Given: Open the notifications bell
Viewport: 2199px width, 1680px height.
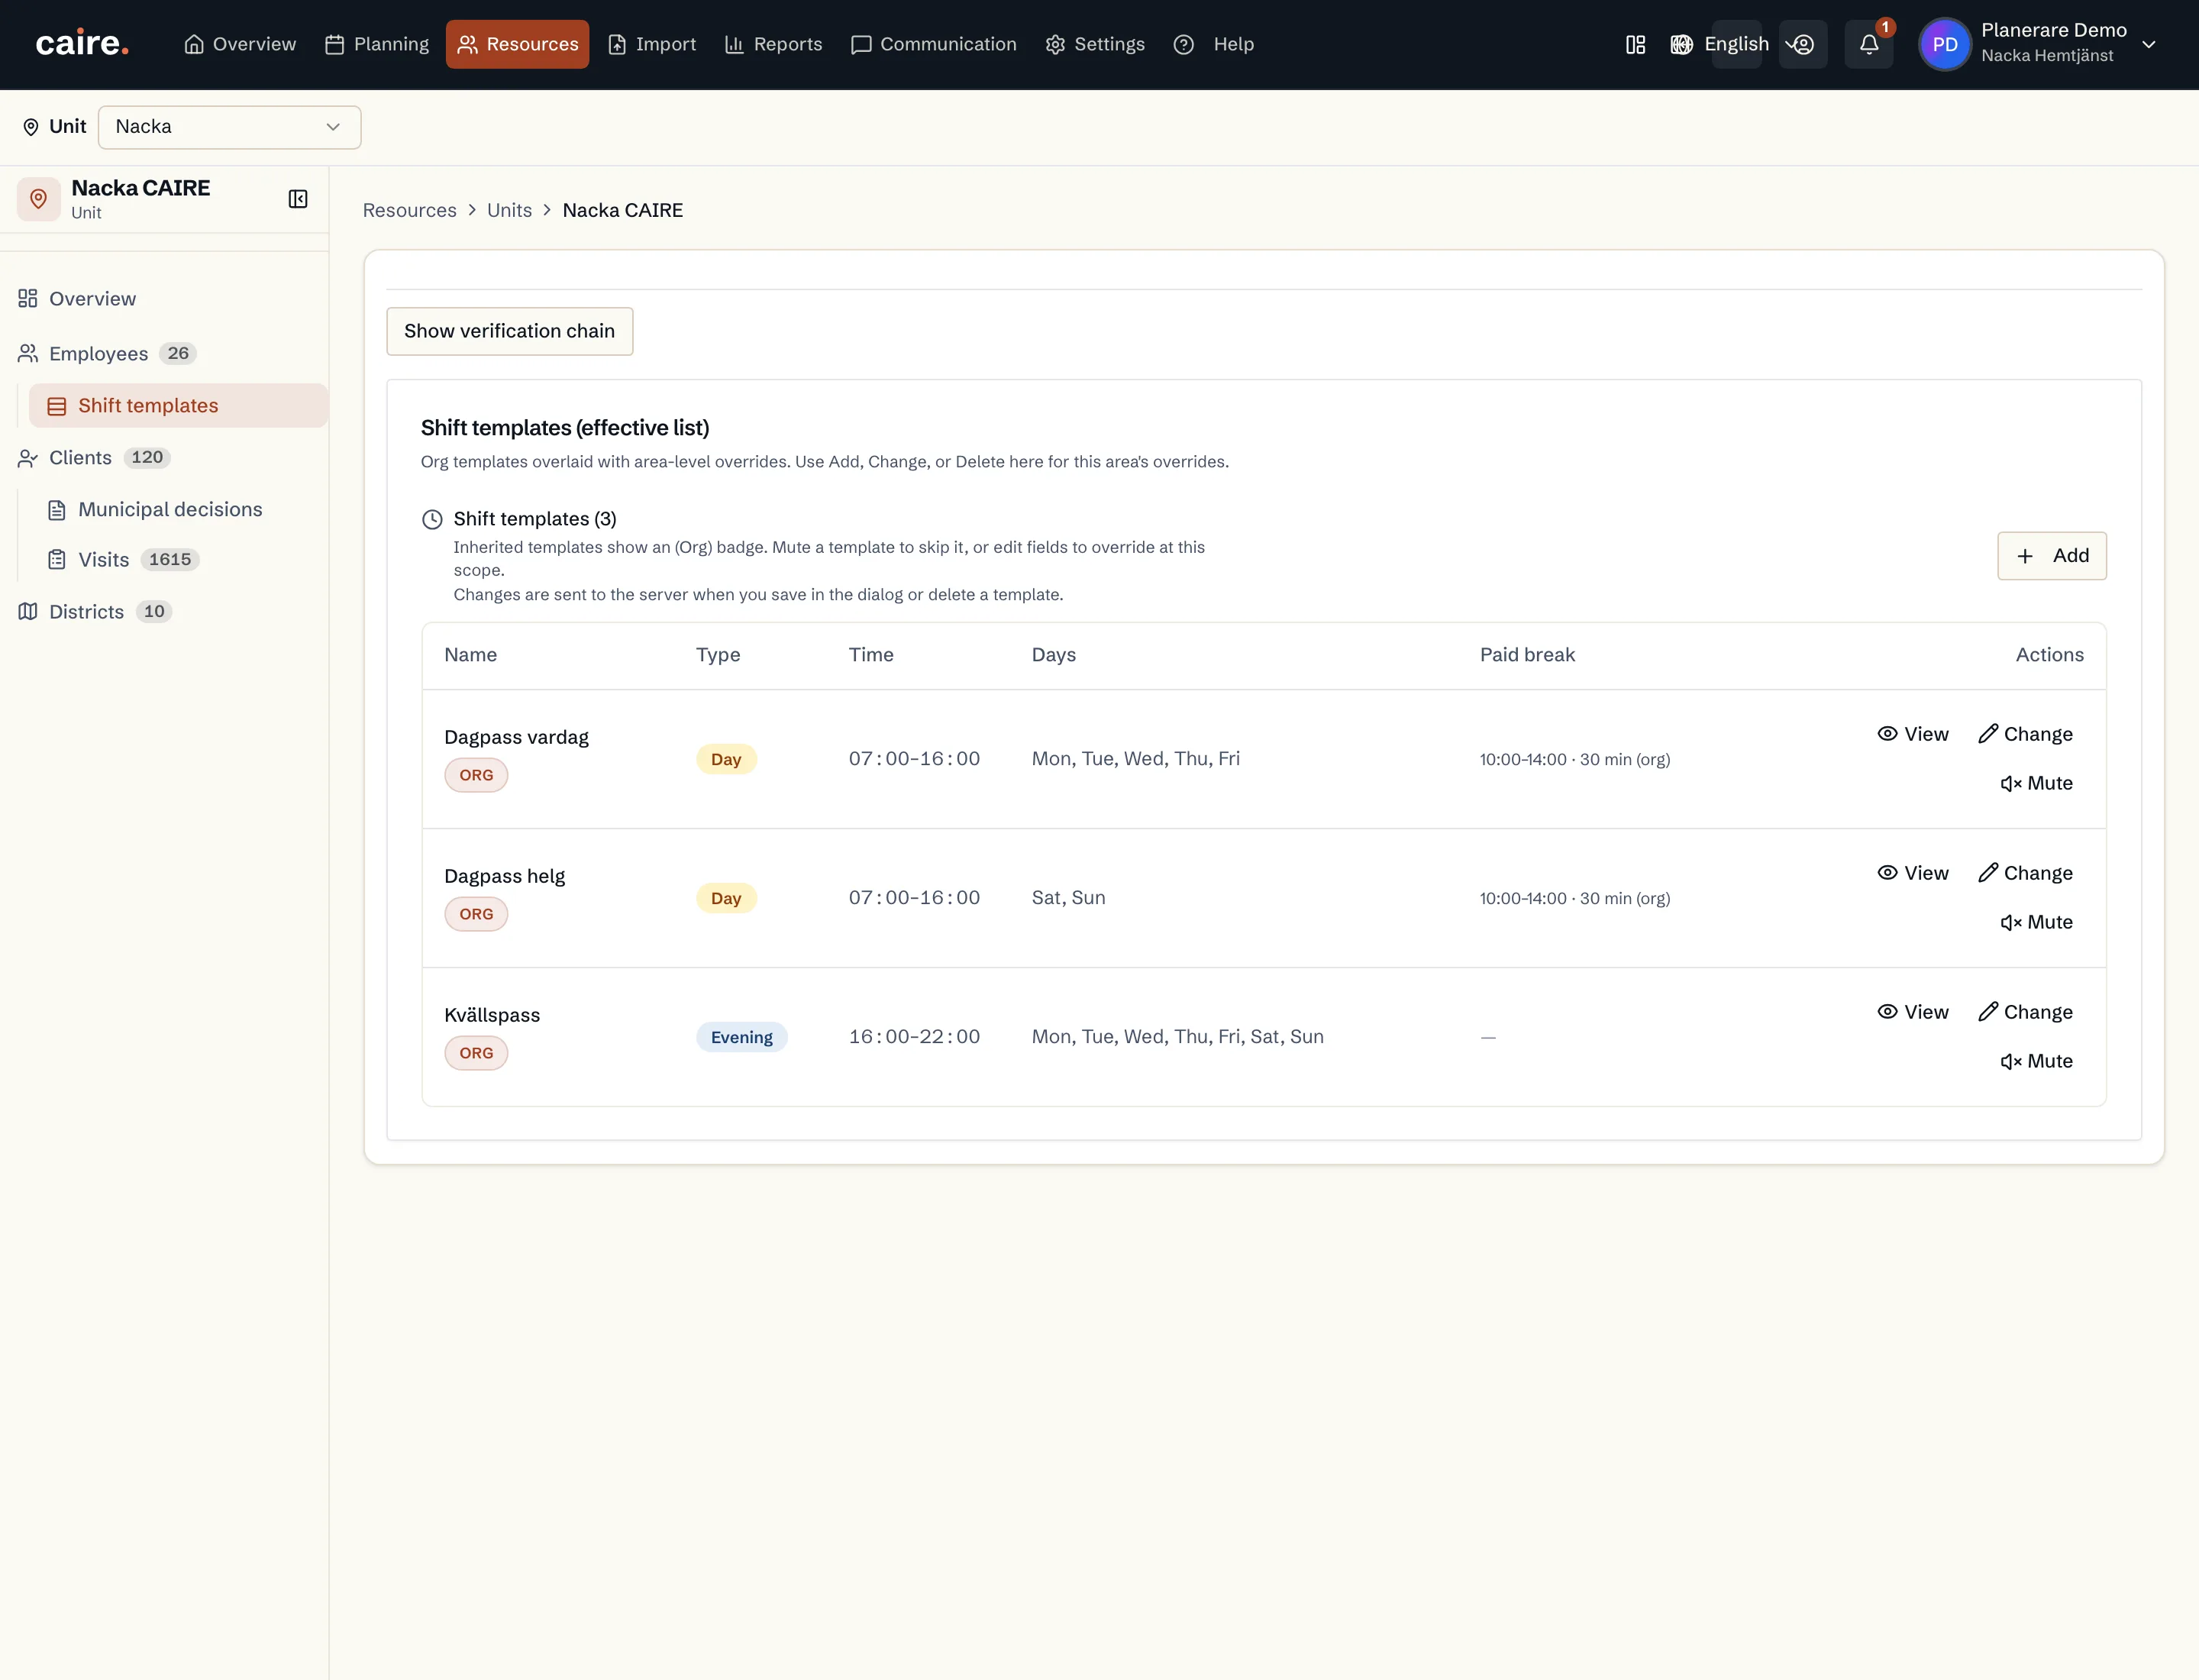Looking at the screenshot, I should click(x=1868, y=44).
